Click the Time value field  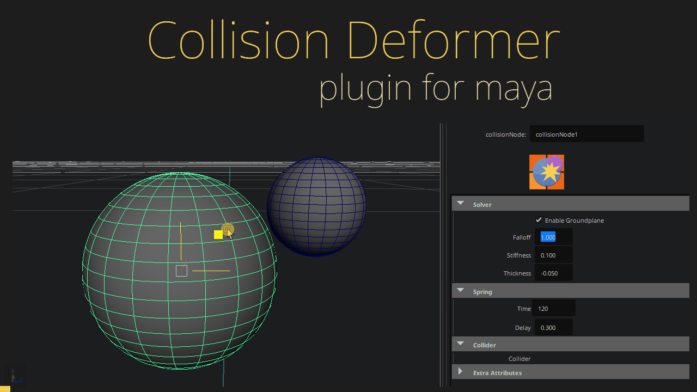point(554,309)
